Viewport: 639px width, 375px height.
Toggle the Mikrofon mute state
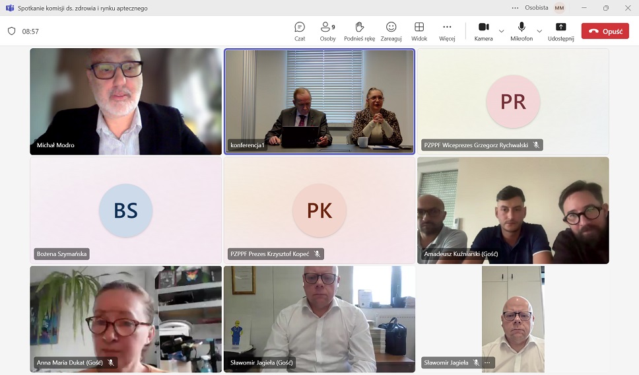(521, 30)
